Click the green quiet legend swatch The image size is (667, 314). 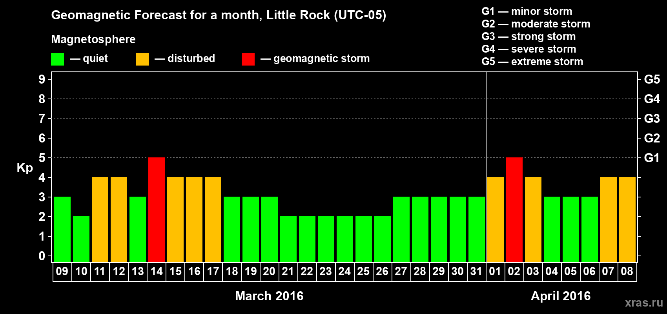point(57,59)
